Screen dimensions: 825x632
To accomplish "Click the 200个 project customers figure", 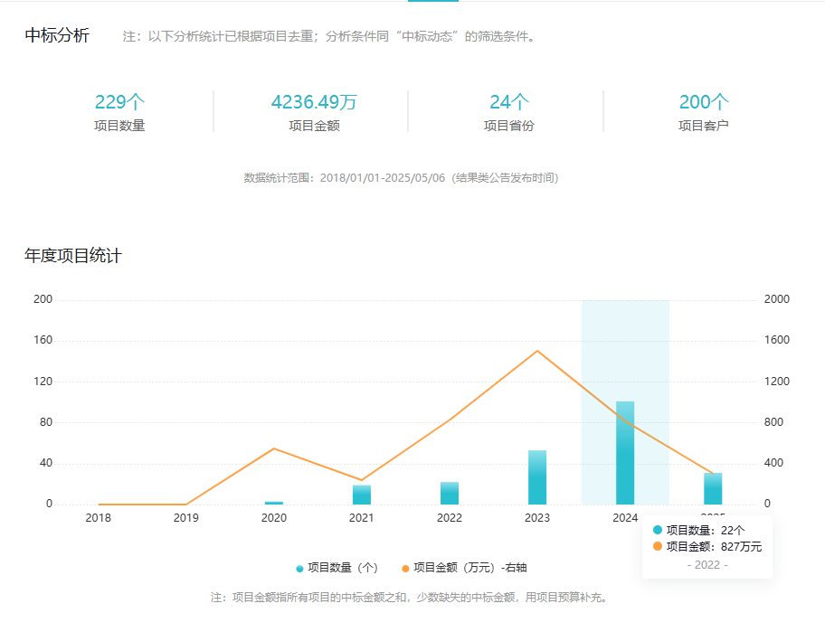I will [704, 102].
